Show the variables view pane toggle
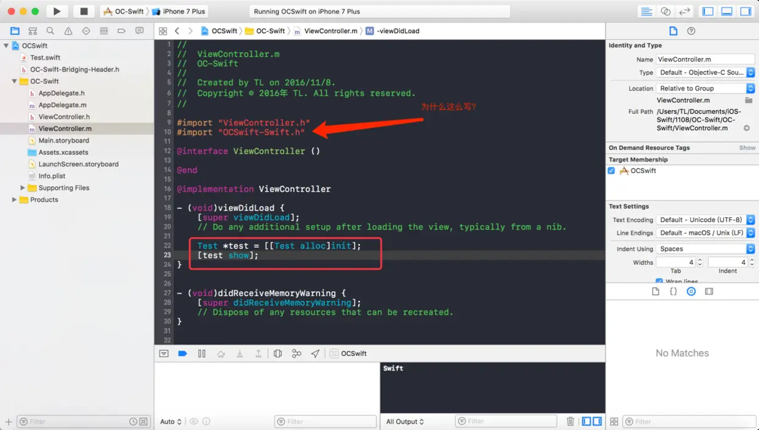Image resolution: width=759 pixels, height=430 pixels. pyautogui.click(x=586, y=421)
